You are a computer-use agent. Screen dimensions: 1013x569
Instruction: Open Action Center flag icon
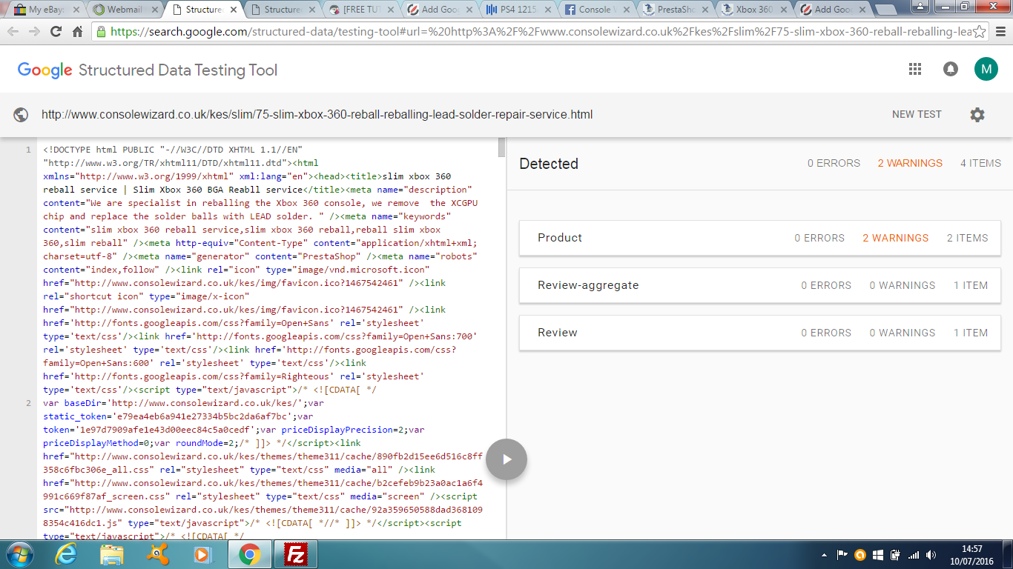coord(842,554)
